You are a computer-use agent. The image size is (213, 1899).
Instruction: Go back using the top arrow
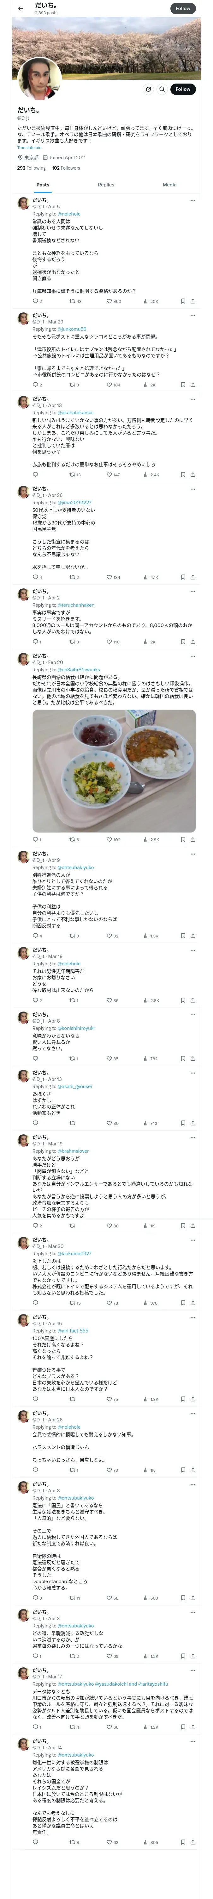(x=21, y=8)
